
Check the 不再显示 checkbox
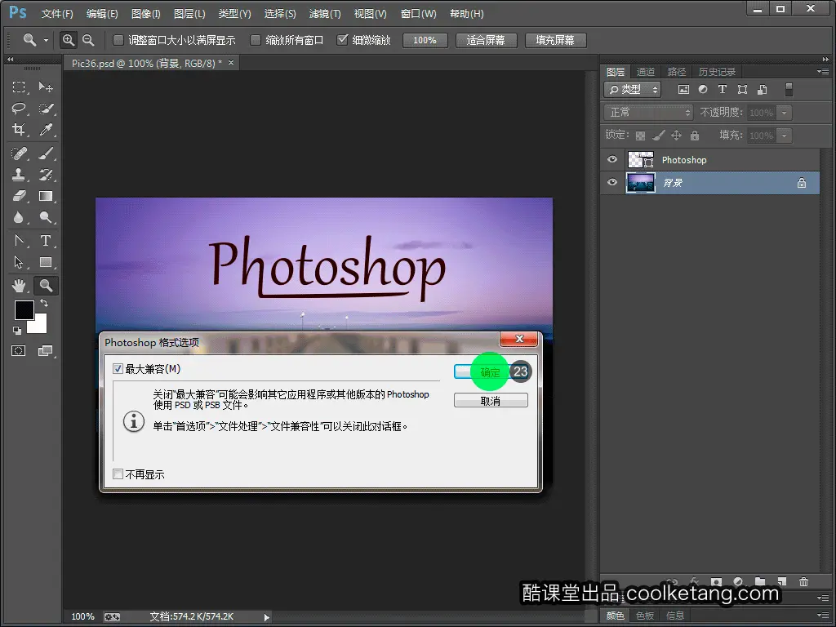pos(118,474)
